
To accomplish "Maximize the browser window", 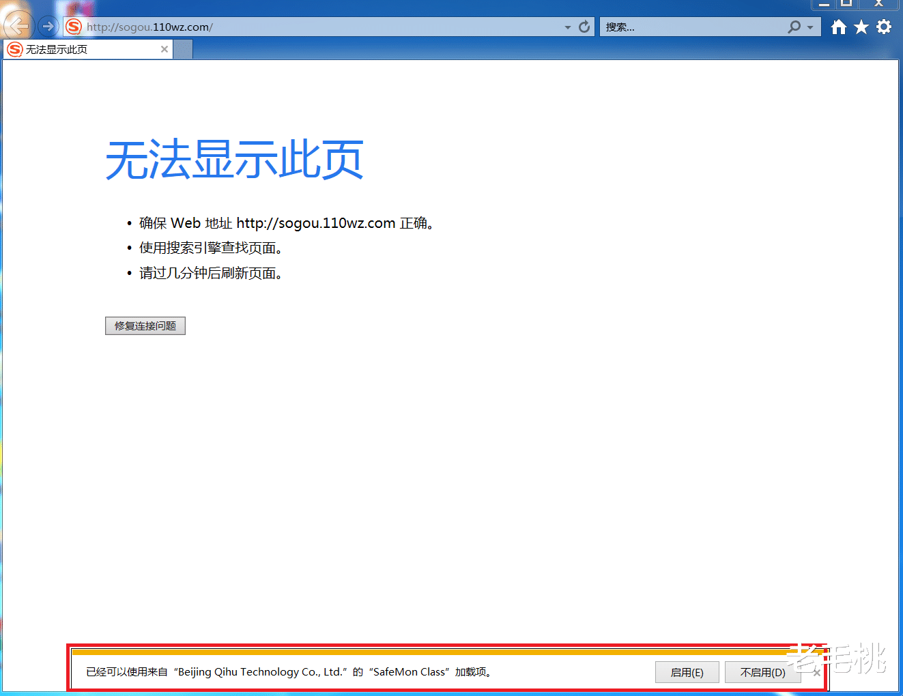I will point(846,4).
